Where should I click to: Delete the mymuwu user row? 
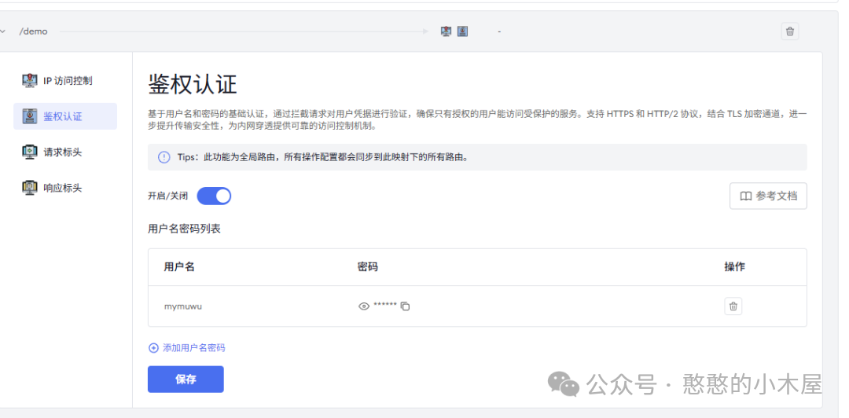coord(733,306)
